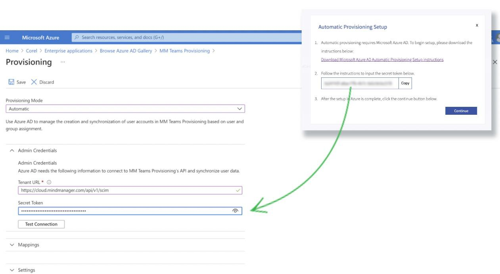Click the Microsoft Azure logo text
500x274 pixels.
click(40, 38)
